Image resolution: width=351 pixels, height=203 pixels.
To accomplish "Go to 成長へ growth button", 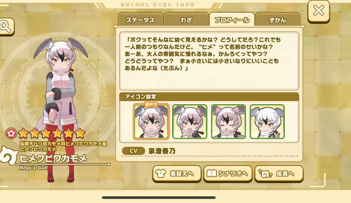I will pyautogui.click(x=279, y=174).
